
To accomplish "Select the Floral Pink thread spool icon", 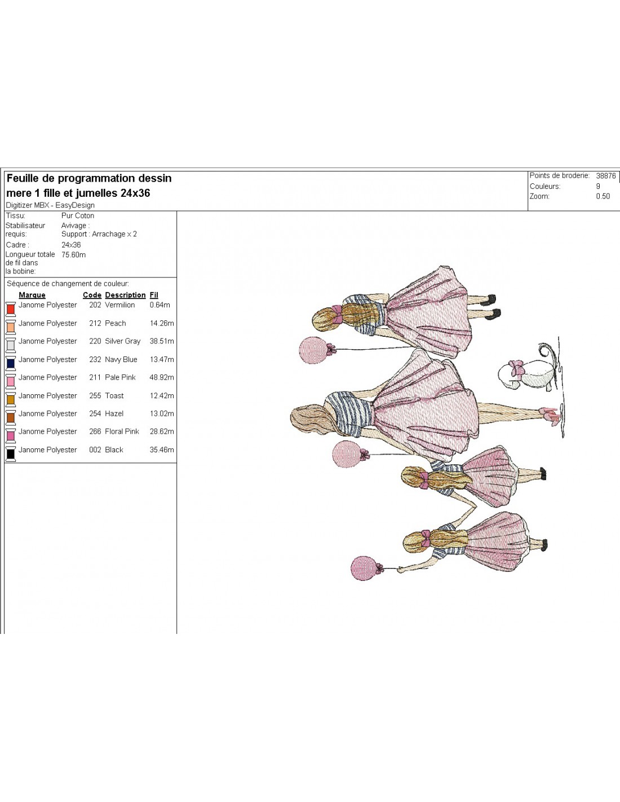I will (10, 435).
